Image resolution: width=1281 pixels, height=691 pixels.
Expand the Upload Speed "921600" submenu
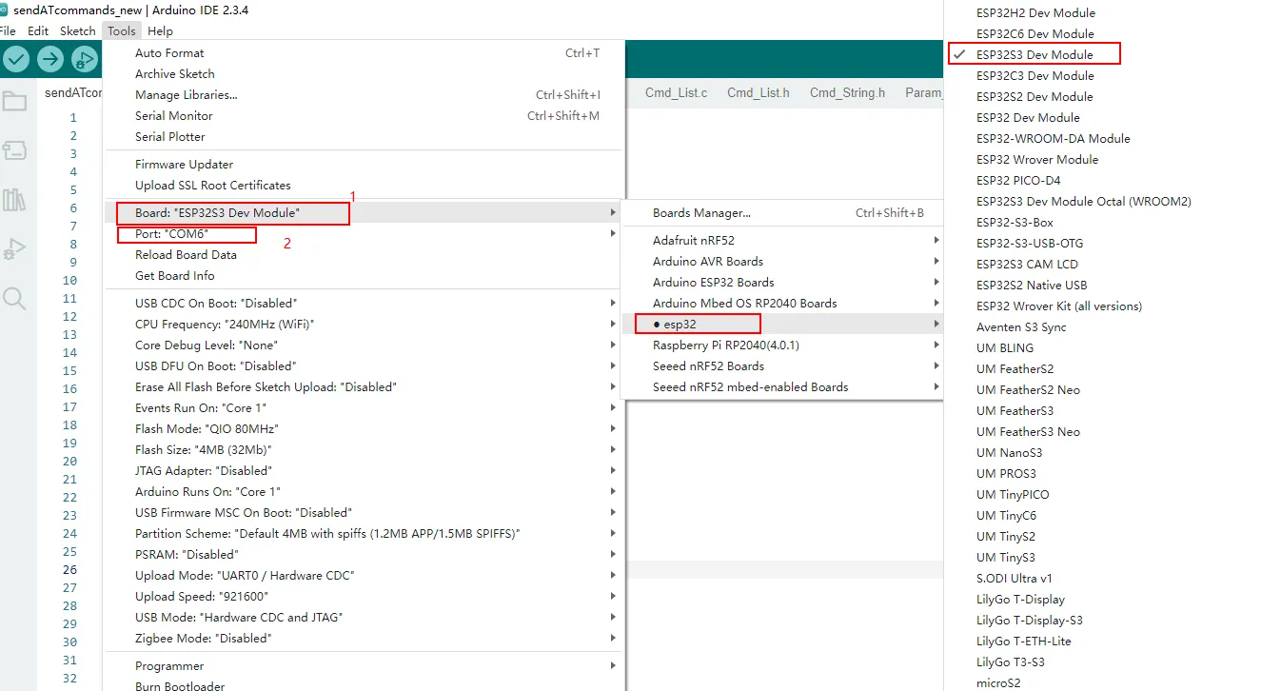click(x=202, y=597)
